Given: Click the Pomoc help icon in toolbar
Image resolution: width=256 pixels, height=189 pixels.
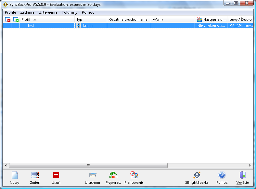Looking at the screenshot, I should tap(222, 175).
